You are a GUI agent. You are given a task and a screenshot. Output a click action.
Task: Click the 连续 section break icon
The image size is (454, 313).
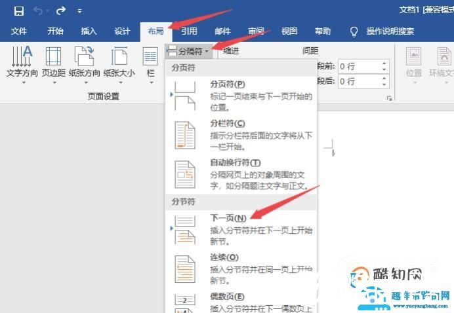coord(185,269)
